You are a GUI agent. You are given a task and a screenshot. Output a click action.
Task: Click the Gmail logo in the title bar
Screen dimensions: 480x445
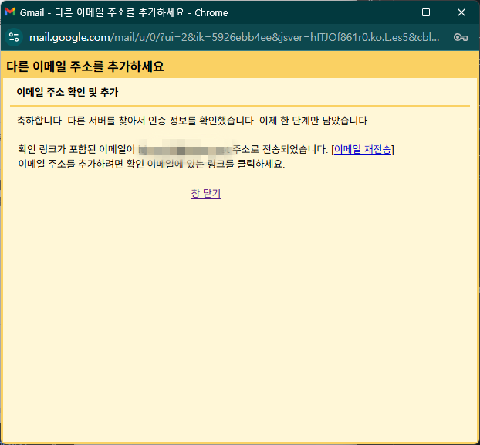coord(10,12)
